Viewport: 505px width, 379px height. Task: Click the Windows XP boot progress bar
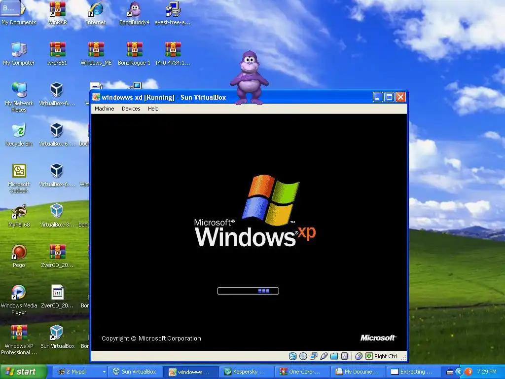(248, 291)
